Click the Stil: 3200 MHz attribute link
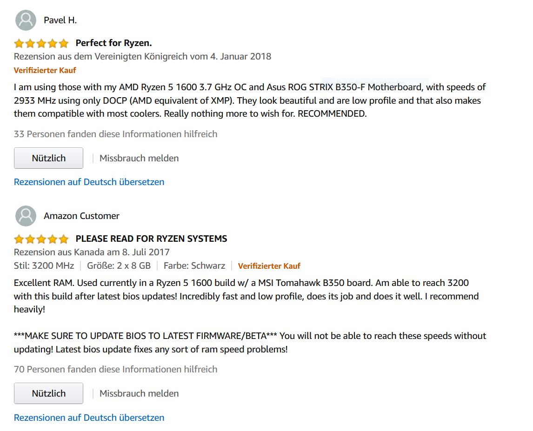 44,265
